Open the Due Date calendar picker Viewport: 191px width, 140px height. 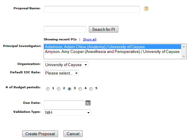click(x=88, y=103)
